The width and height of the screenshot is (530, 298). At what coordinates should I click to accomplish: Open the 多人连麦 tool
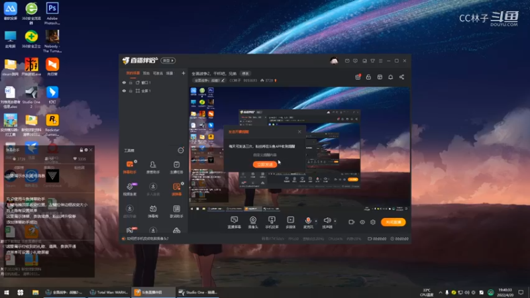point(153,189)
